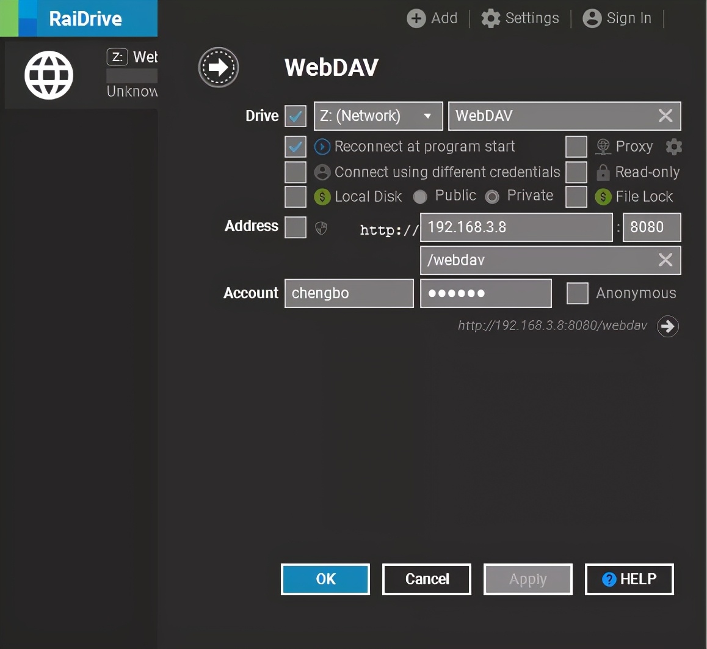Click the IP address field 192.168.3.8
This screenshot has width=707, height=649.
tap(517, 227)
